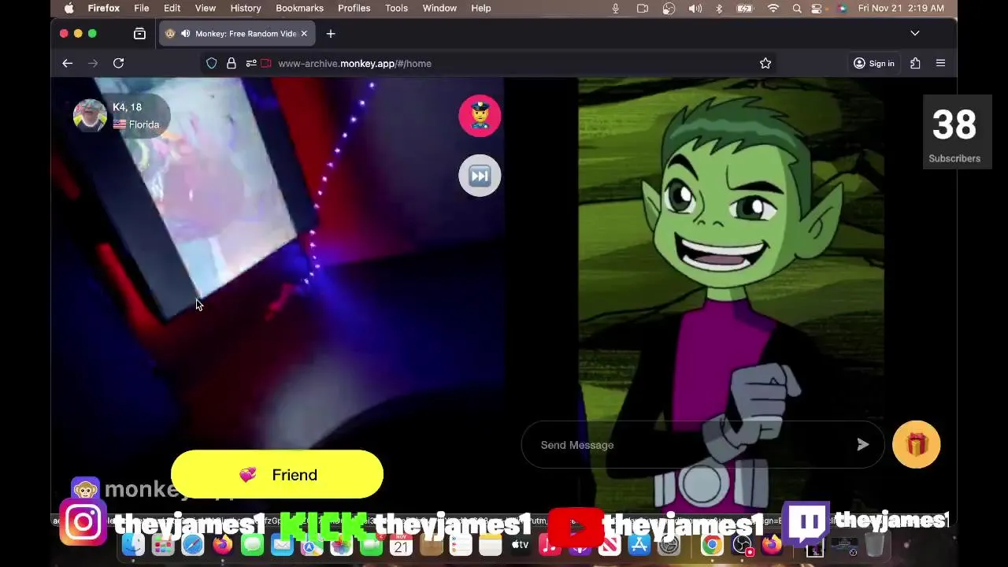Open Google Chrome from the dock
Viewport: 1008px width, 567px height.
pyautogui.click(x=711, y=544)
